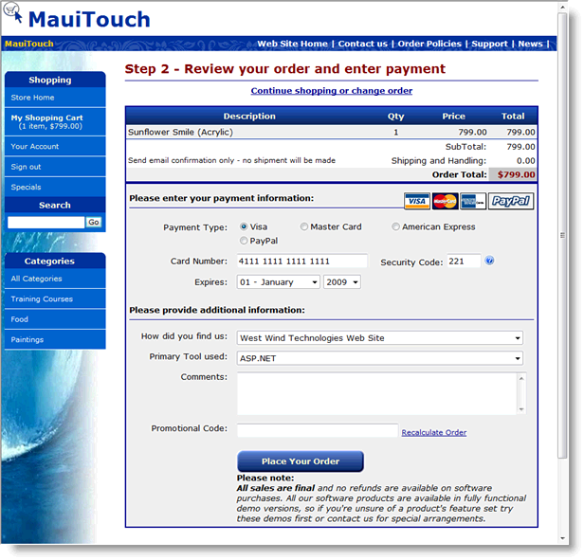
Task: Click the security code help icon
Action: coord(489,261)
